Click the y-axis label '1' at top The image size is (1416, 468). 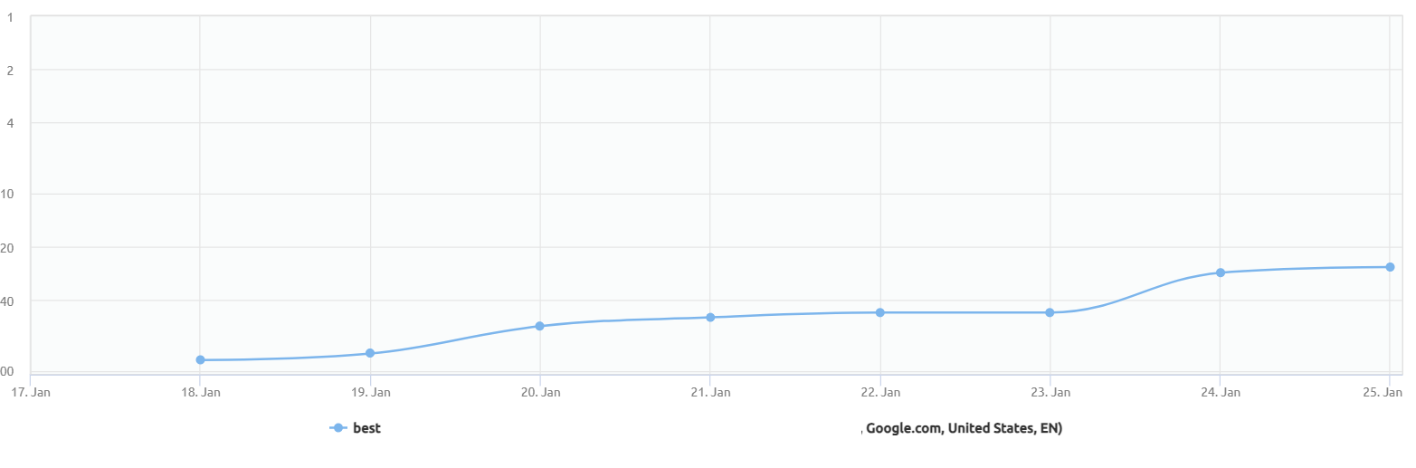tap(10, 17)
